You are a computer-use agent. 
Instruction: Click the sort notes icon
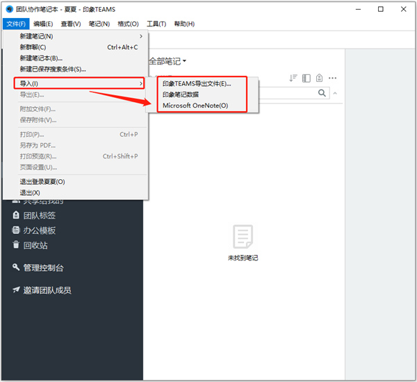[x=293, y=78]
